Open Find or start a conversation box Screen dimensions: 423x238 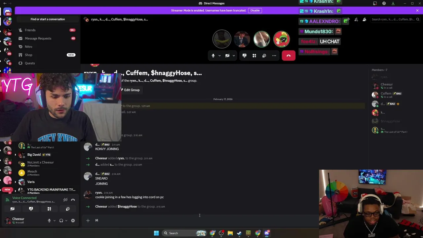(48, 19)
